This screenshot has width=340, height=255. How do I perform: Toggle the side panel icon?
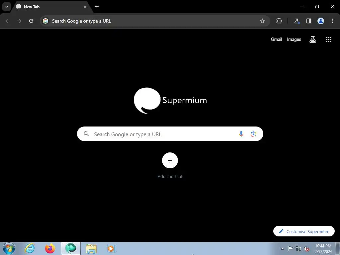click(309, 21)
